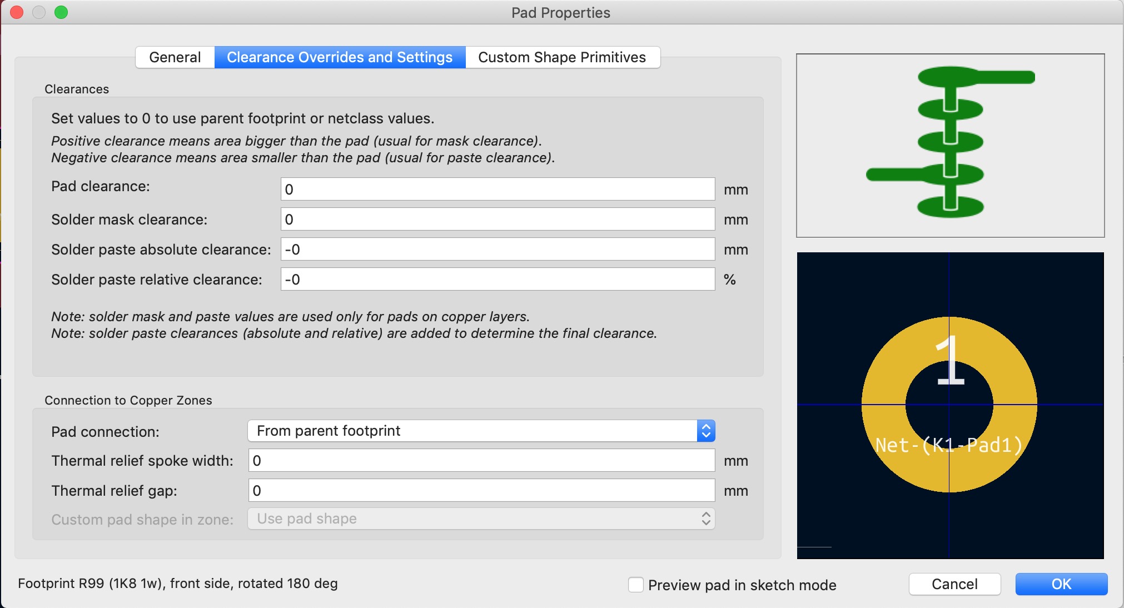Click the Solder paste relative clearance field
Image resolution: width=1124 pixels, height=608 pixels.
coord(498,279)
